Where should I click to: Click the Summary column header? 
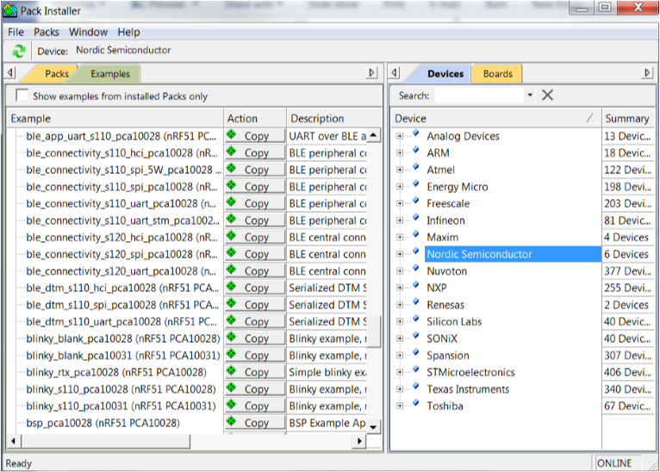pos(627,118)
